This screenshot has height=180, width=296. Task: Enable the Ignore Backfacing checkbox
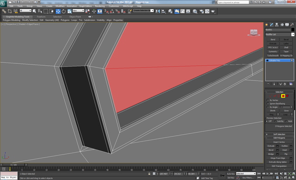268,104
